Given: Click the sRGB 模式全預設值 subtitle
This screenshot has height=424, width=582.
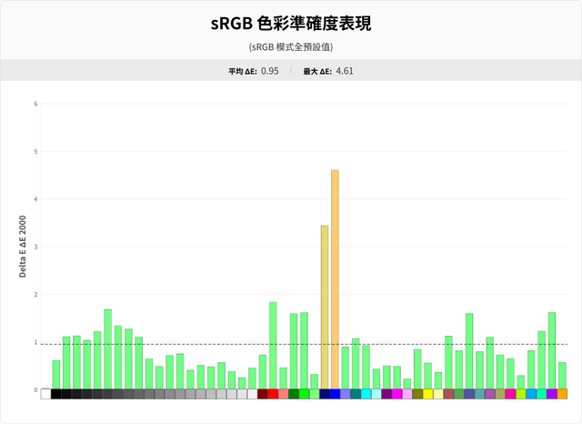Looking at the screenshot, I should [291, 47].
